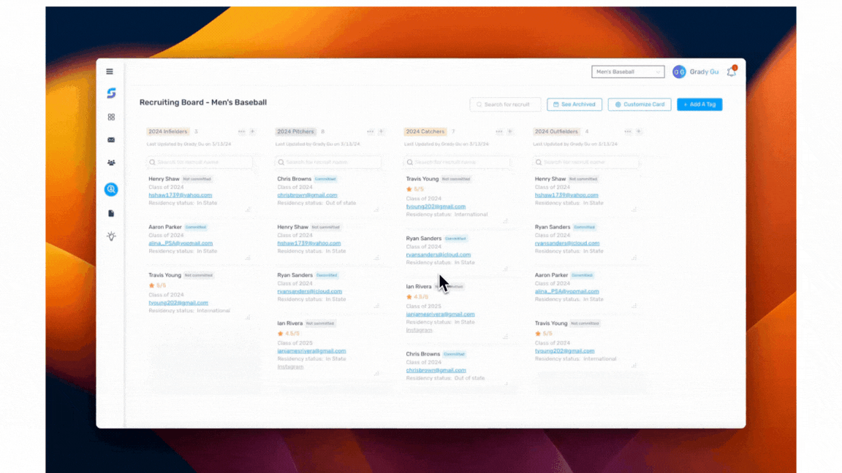Select Travis Young name in Catchers column

point(422,179)
